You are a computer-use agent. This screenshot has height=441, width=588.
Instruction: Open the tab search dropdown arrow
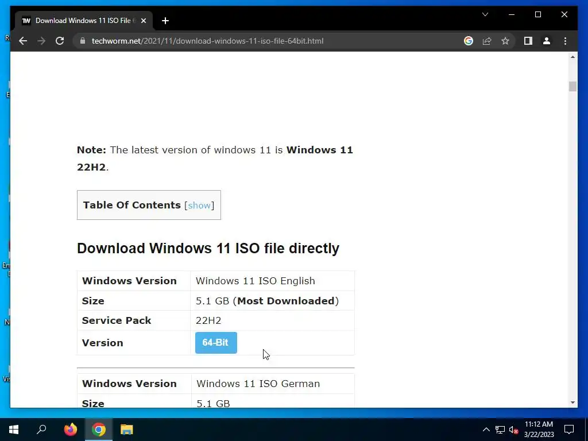(485, 14)
